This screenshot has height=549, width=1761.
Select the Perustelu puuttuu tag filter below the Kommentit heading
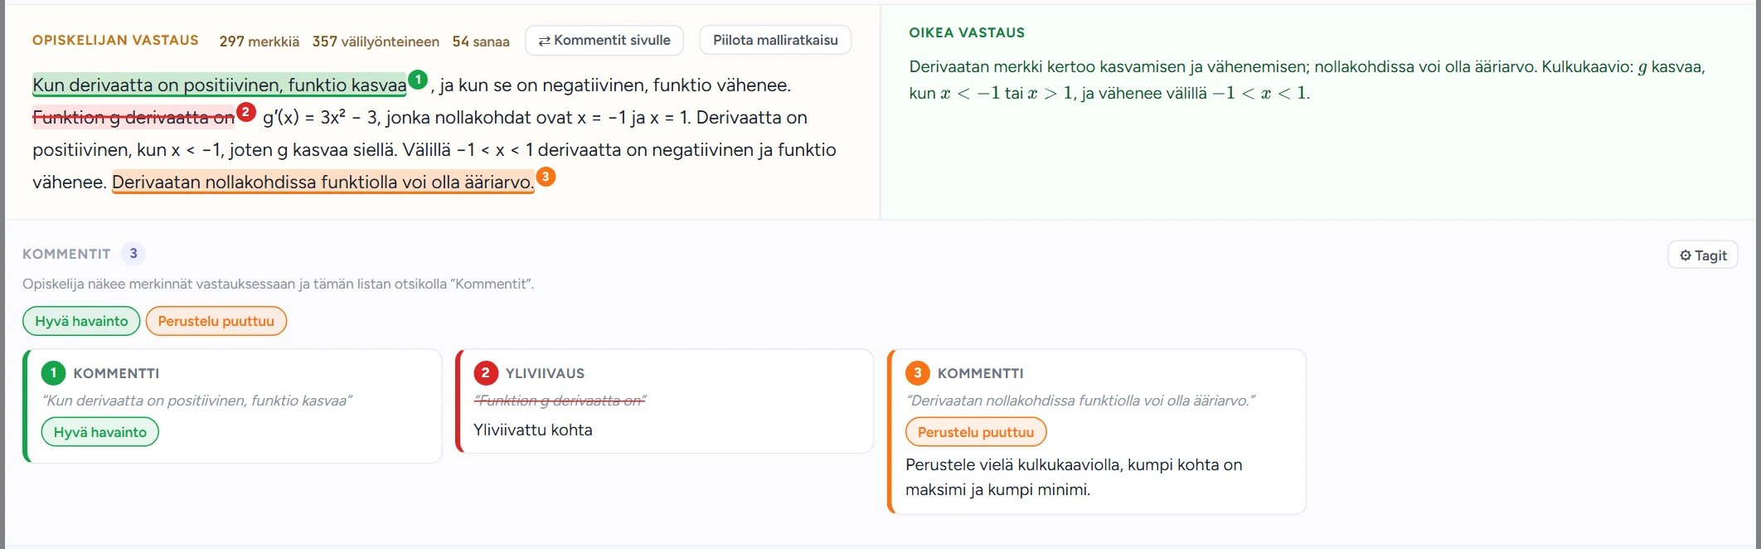click(x=216, y=321)
